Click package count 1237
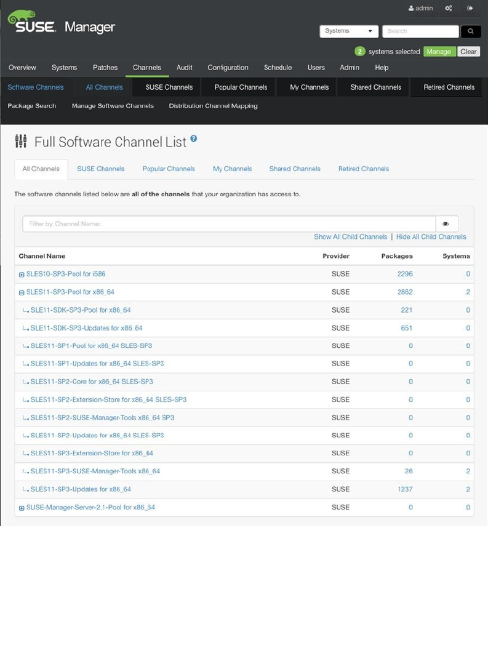Screen dimensions: 488x661 (x=405, y=489)
